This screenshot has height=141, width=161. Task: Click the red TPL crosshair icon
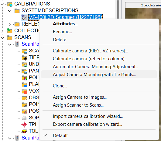coord(24,125)
